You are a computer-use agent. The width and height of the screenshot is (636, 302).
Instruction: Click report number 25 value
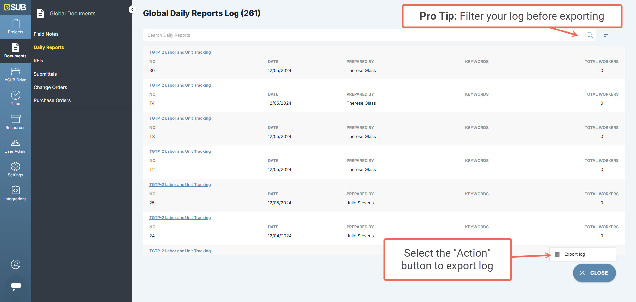pyautogui.click(x=152, y=203)
